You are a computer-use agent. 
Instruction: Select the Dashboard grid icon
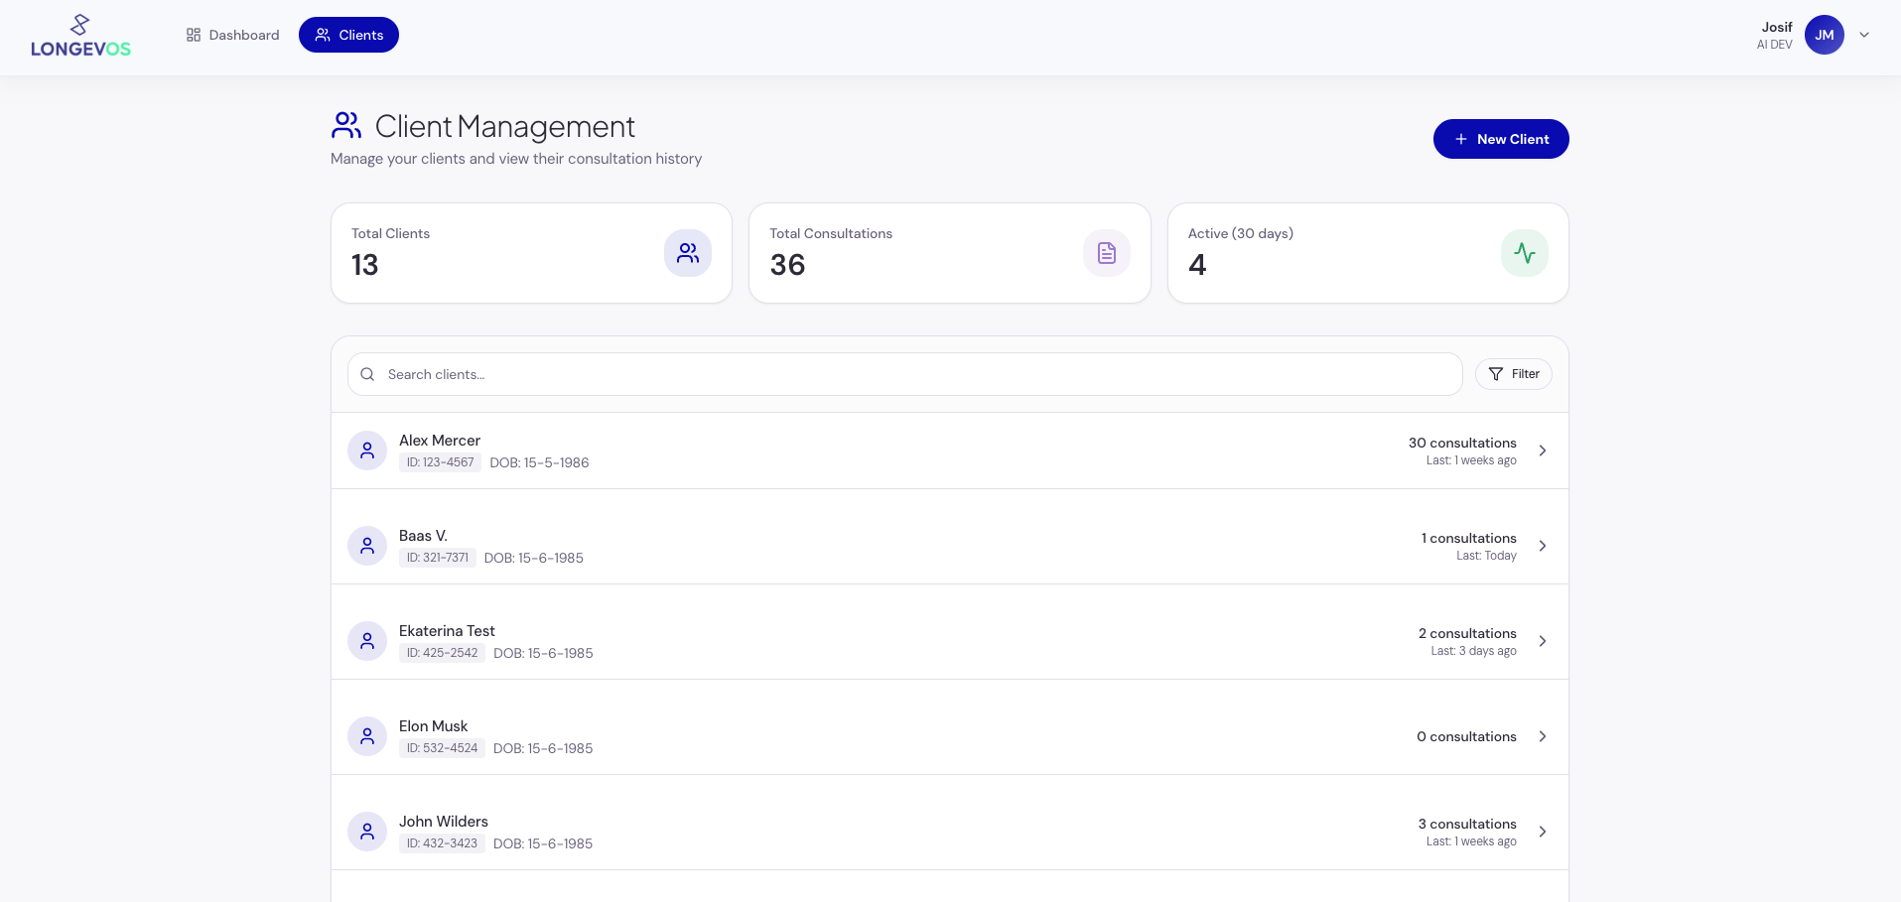(195, 35)
